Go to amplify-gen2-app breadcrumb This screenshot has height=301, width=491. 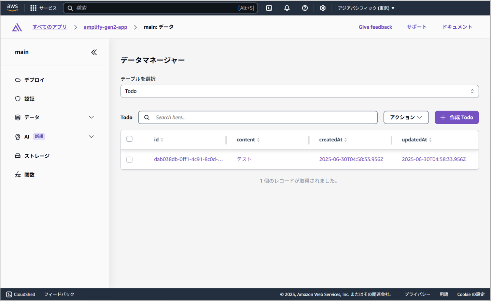105,27
